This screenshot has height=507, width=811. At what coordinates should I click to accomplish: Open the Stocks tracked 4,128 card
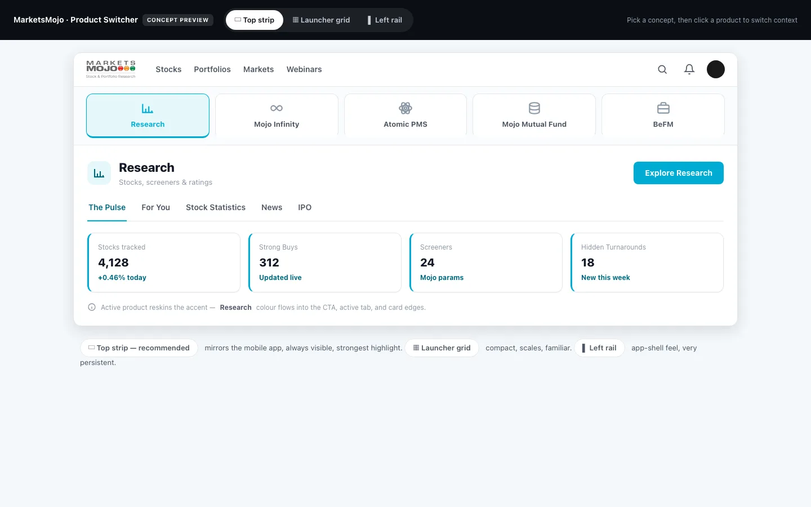[164, 263]
